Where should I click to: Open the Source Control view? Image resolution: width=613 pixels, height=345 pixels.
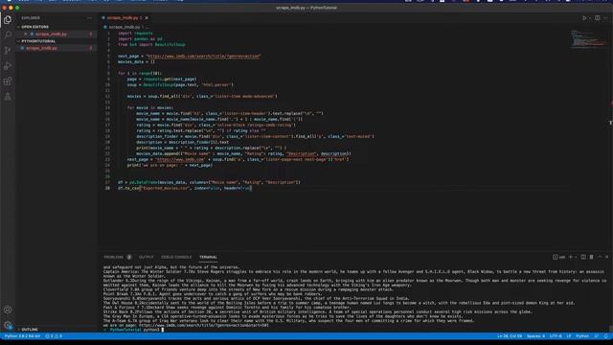tap(8, 50)
